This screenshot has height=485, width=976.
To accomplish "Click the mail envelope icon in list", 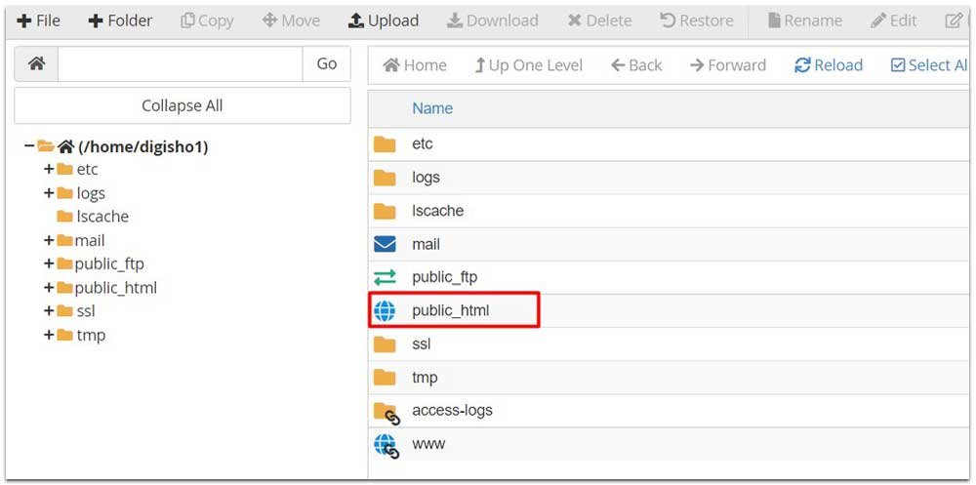I will pos(385,244).
